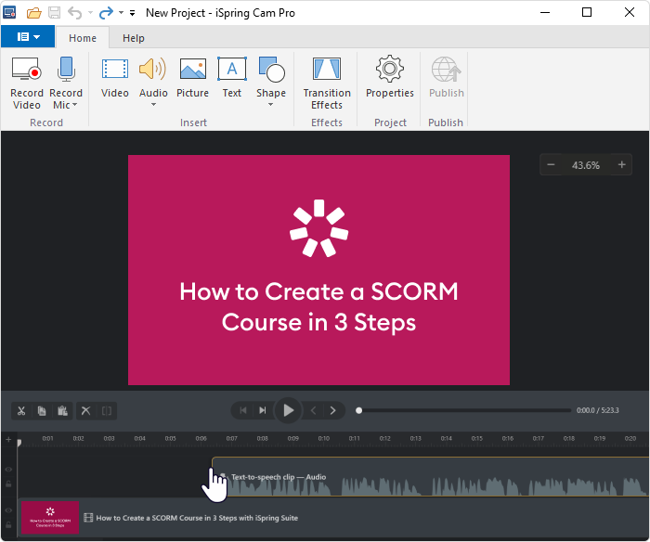Add a Text annotation
Viewport: 650px width, 542px height.
coord(232,77)
